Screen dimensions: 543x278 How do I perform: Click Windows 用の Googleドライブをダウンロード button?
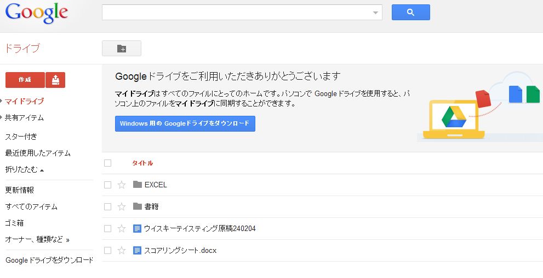click(x=185, y=123)
